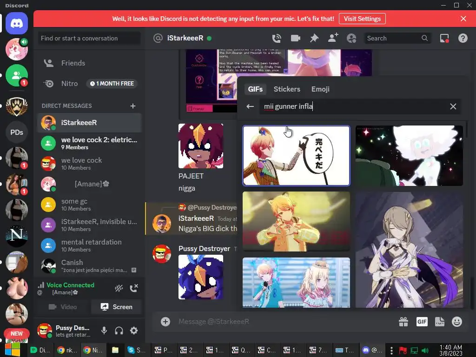Dismiss the red mic warning banner

point(463,19)
